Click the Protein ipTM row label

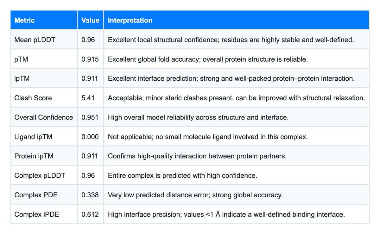coord(33,156)
